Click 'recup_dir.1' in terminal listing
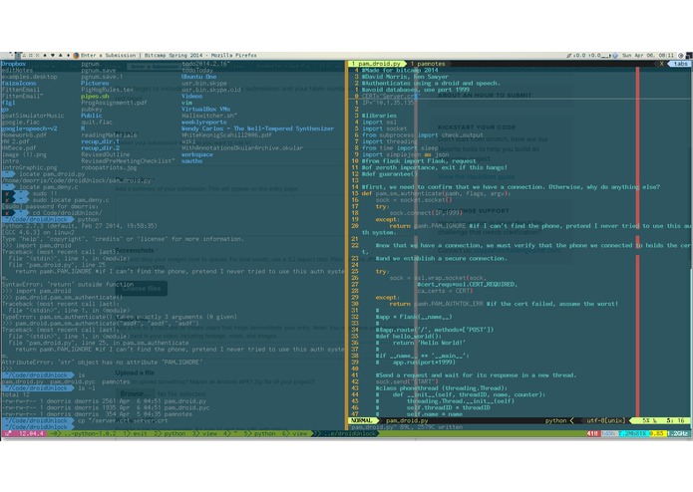 [100, 141]
